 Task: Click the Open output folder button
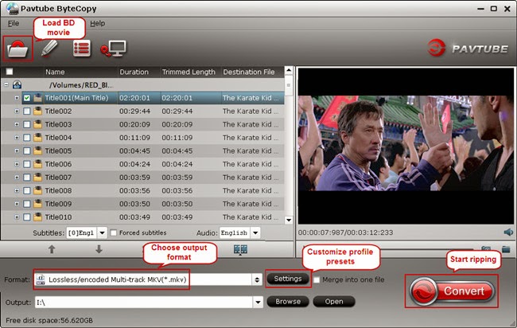(334, 302)
